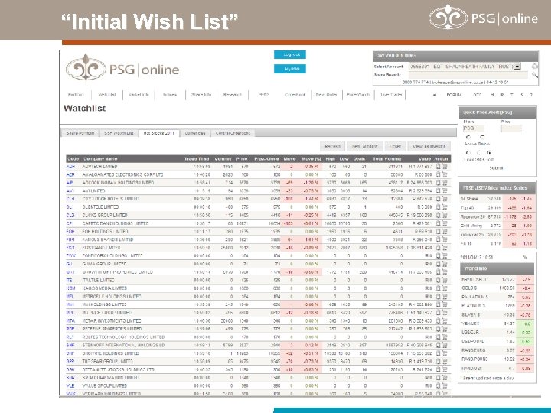The width and height of the screenshot is (551, 413).
Task: Click the MyPSG button
Action: [290, 69]
